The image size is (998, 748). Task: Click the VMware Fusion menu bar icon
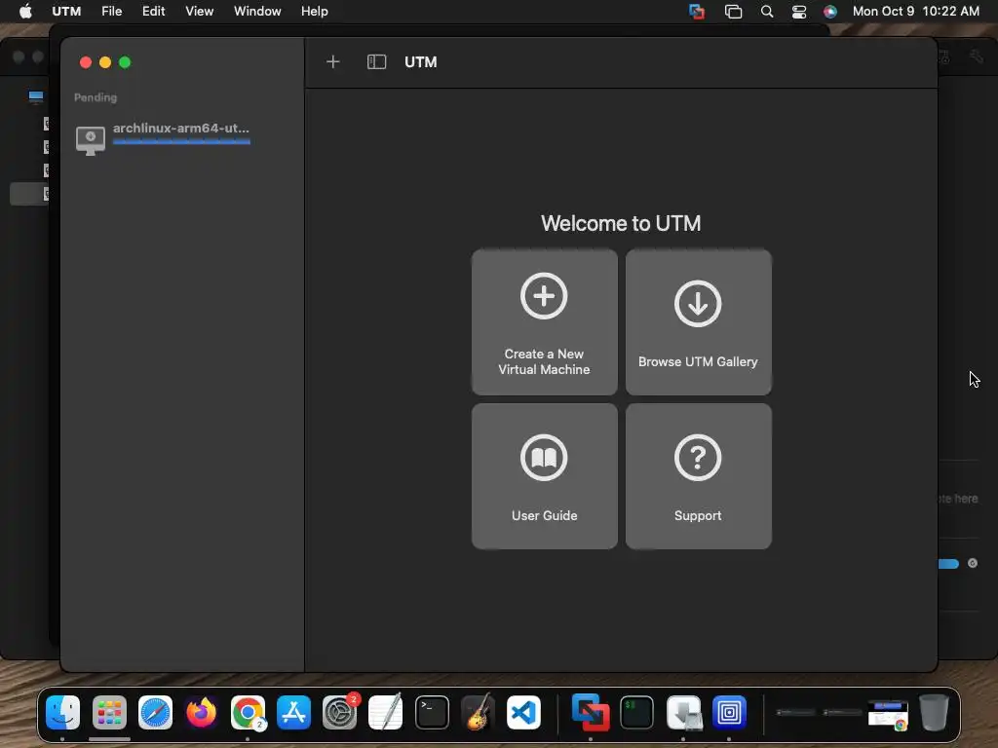697,12
